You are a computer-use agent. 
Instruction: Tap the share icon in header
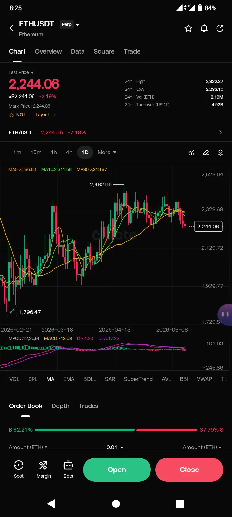tap(220, 28)
